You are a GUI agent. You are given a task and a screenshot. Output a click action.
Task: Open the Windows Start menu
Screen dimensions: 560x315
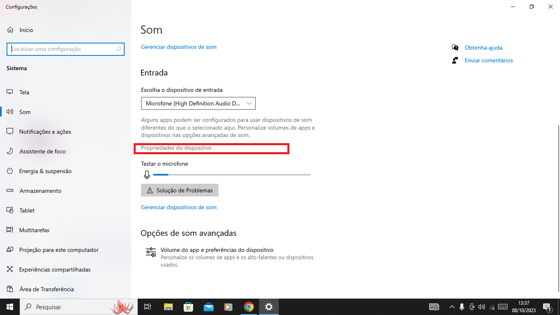coord(10,307)
